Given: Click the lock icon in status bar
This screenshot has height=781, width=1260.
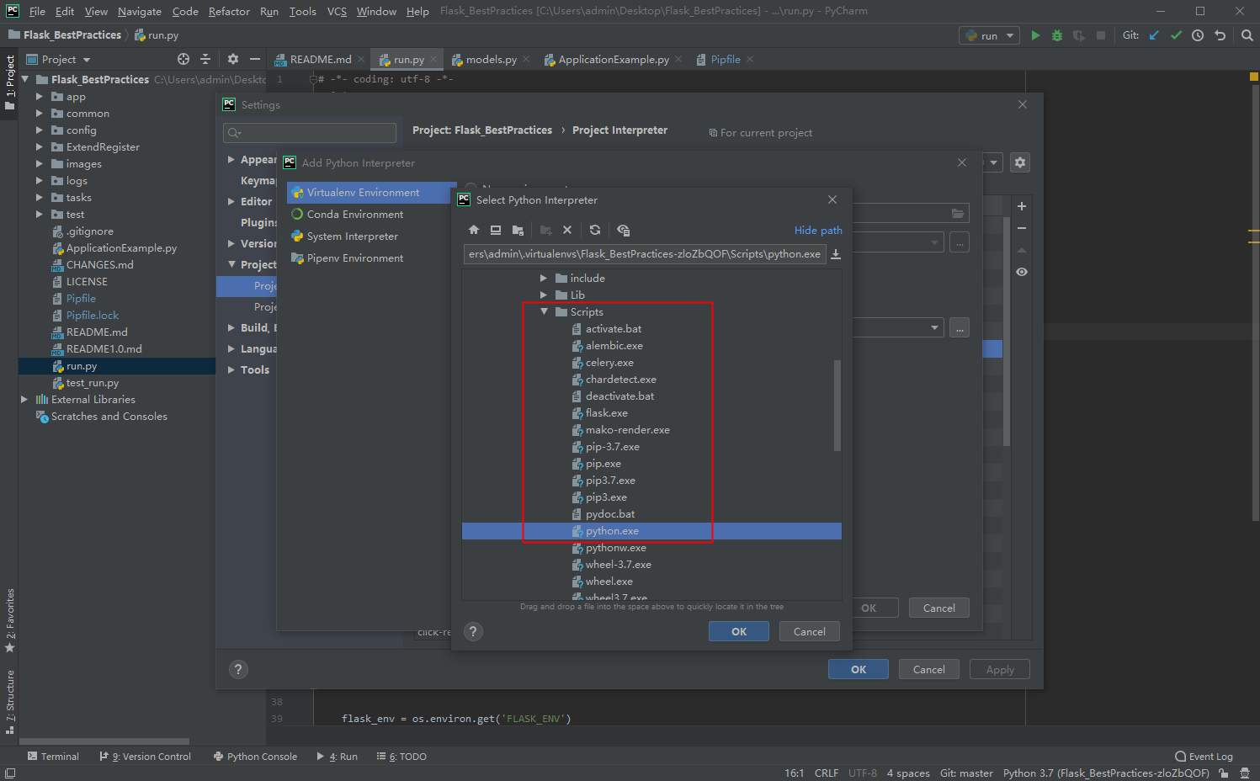Looking at the screenshot, I should (1224, 773).
